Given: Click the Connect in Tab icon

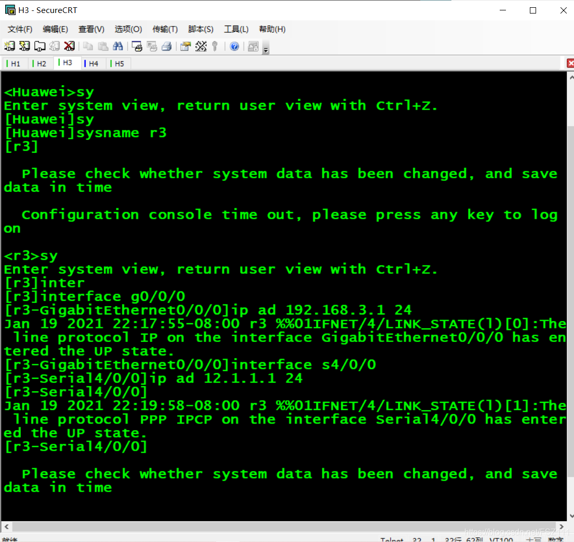Looking at the screenshot, I should coord(39,46).
